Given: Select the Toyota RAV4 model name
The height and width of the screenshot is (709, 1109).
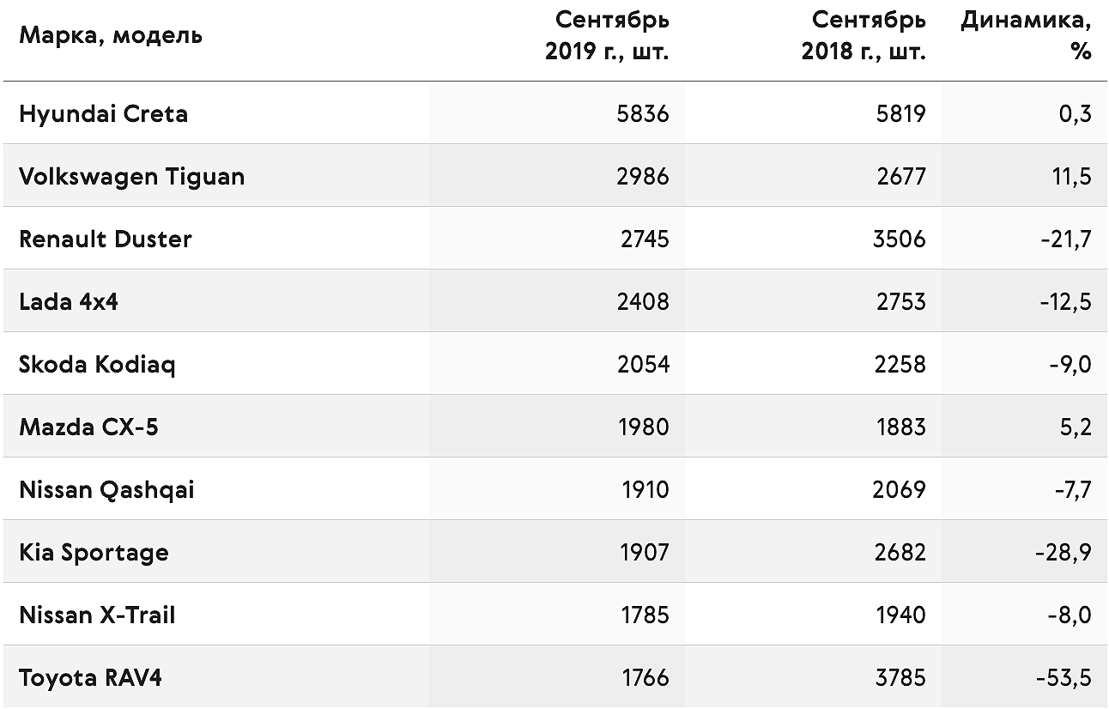Looking at the screenshot, I should click(90, 678).
